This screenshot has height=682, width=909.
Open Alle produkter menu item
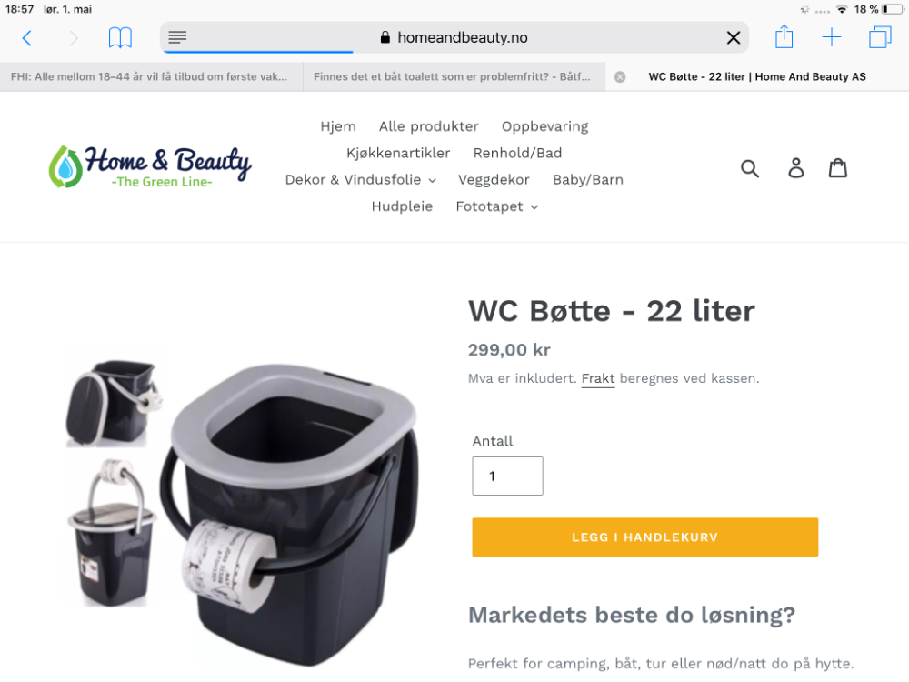(x=428, y=126)
